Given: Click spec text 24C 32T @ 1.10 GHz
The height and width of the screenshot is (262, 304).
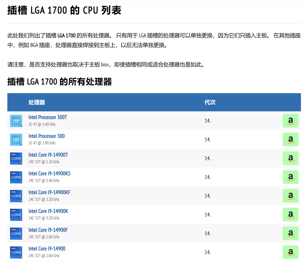Looking at the screenshot, I should point(44,162).
